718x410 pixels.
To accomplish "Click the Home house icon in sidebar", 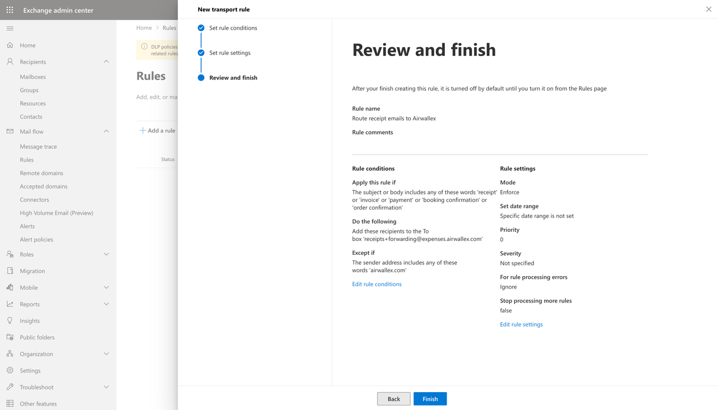I will pyautogui.click(x=10, y=45).
